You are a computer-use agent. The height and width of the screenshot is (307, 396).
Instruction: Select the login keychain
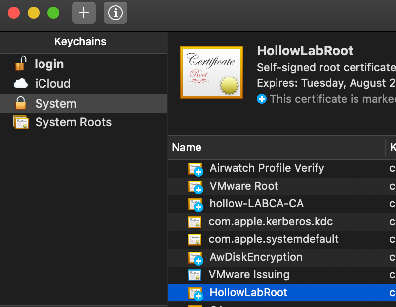click(x=49, y=64)
